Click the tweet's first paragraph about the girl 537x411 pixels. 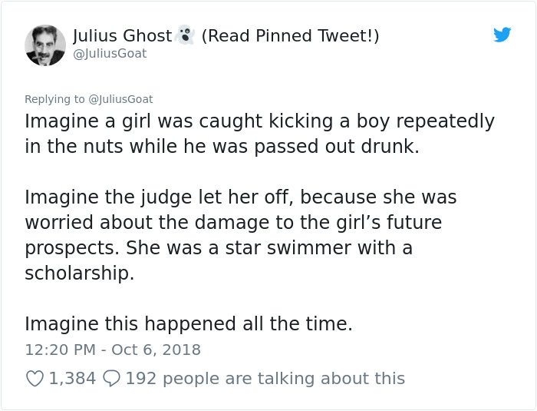pyautogui.click(x=259, y=134)
